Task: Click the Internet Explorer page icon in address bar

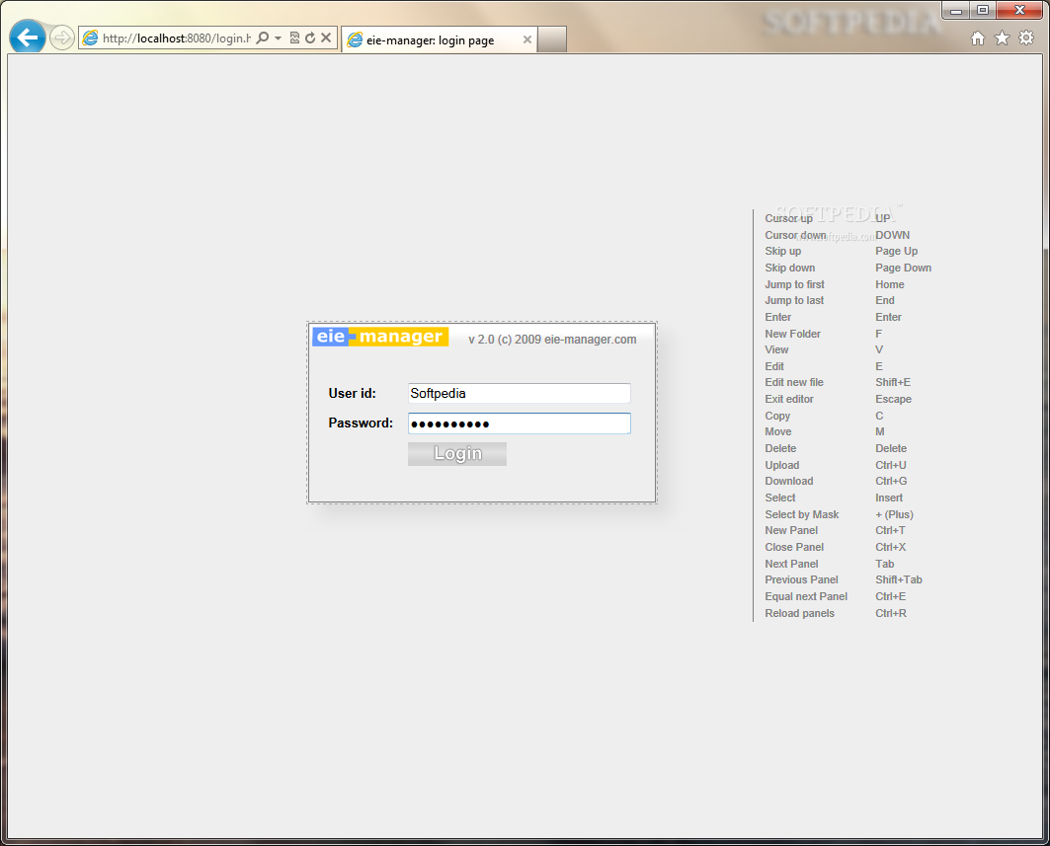Action: (91, 38)
